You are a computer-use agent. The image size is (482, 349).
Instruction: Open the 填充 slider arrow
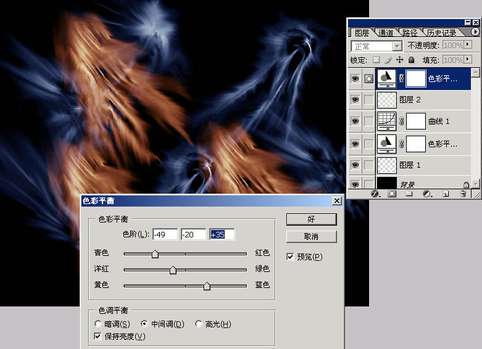(x=468, y=59)
